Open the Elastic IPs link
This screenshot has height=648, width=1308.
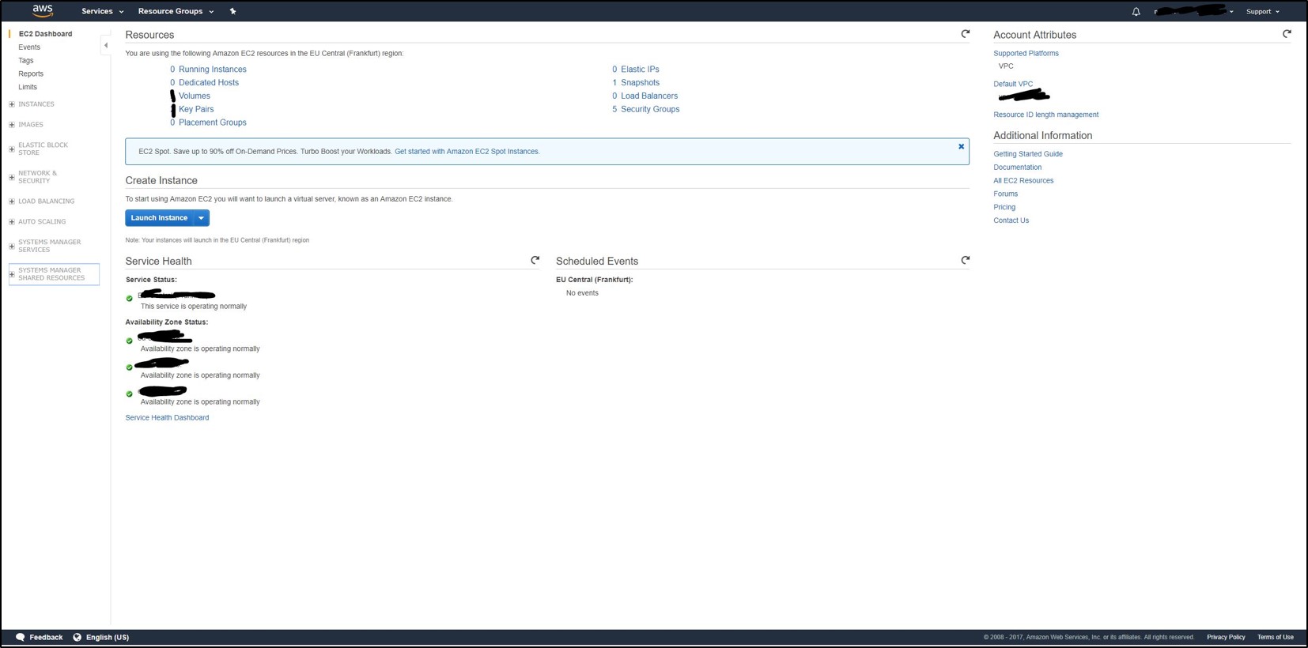(640, 70)
